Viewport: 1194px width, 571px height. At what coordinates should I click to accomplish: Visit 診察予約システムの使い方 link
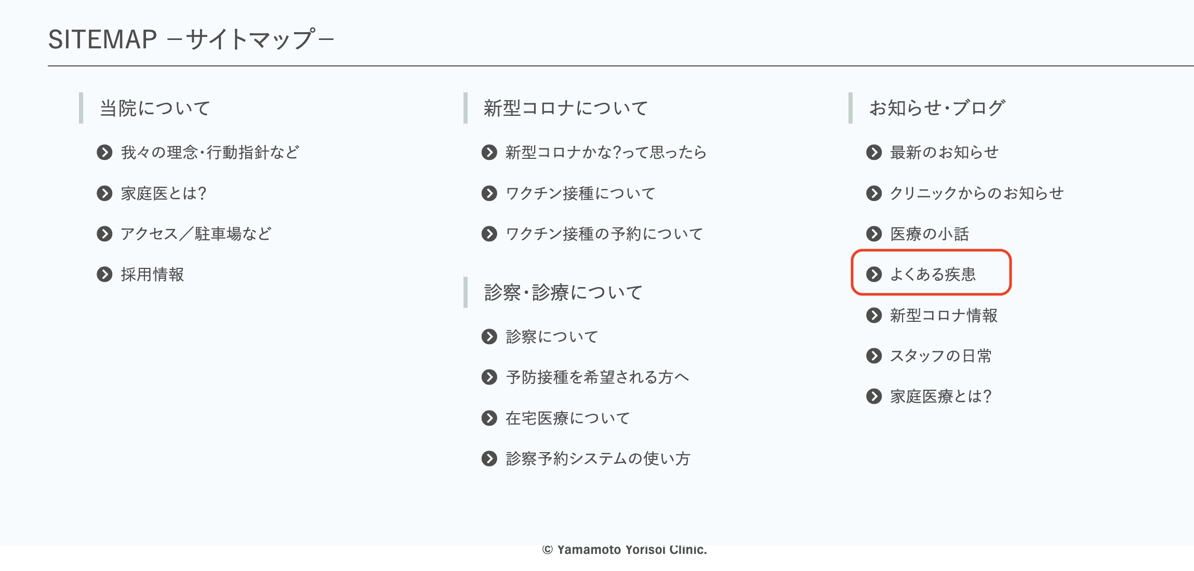click(598, 459)
